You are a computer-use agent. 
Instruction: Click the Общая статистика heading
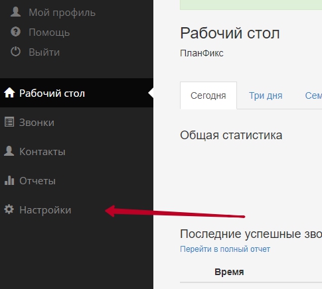(x=231, y=135)
